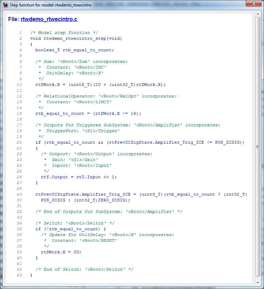Click the 'End of Switch' comment line
The width and height of the screenshot is (264, 289).
[x=84, y=269]
